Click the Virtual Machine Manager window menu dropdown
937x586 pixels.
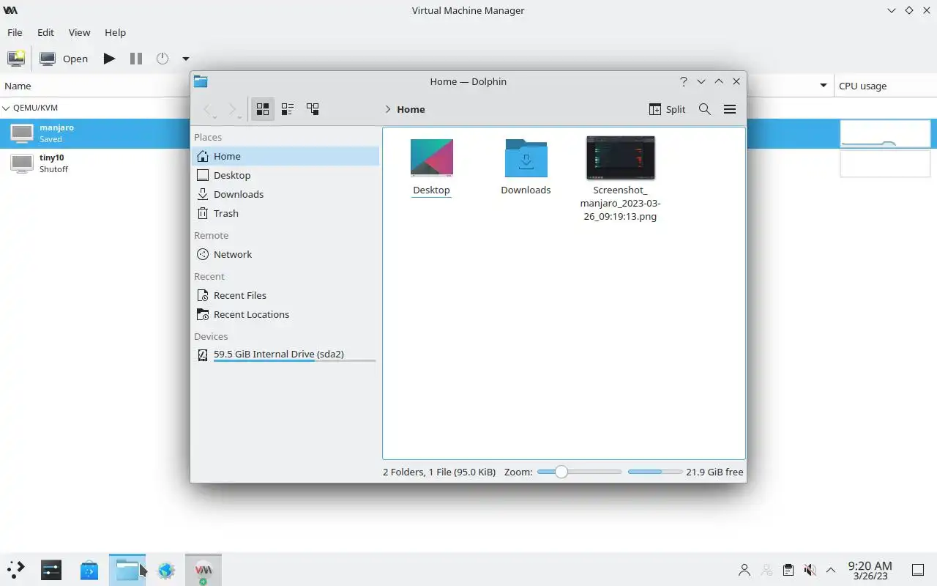click(892, 10)
